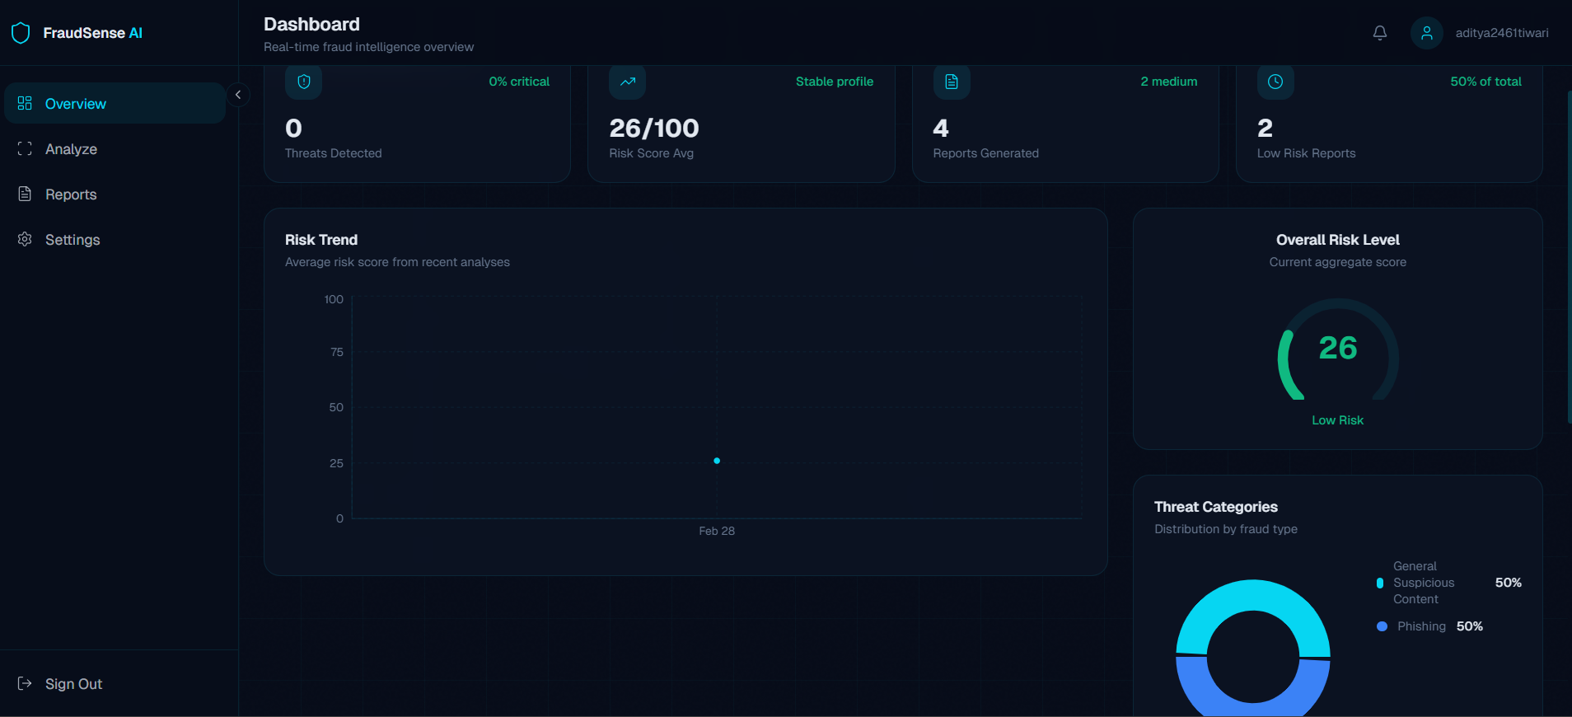The width and height of the screenshot is (1572, 717).
Task: Click the shield icon on Threats Detected card
Action: [x=303, y=82]
